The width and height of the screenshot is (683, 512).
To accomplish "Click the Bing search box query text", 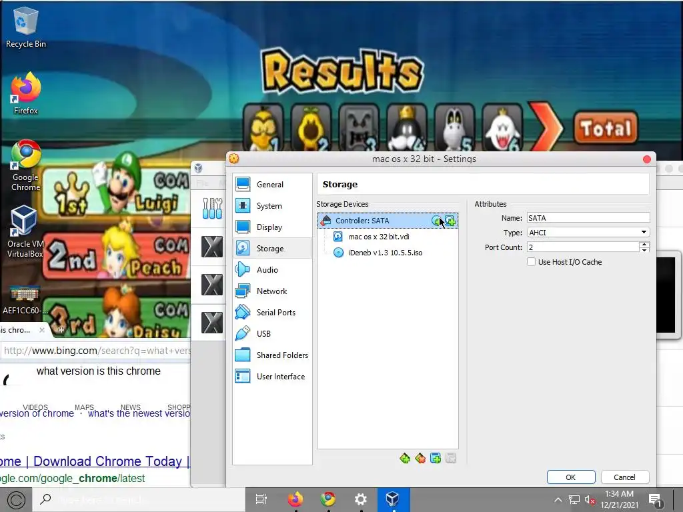I will click(x=99, y=371).
